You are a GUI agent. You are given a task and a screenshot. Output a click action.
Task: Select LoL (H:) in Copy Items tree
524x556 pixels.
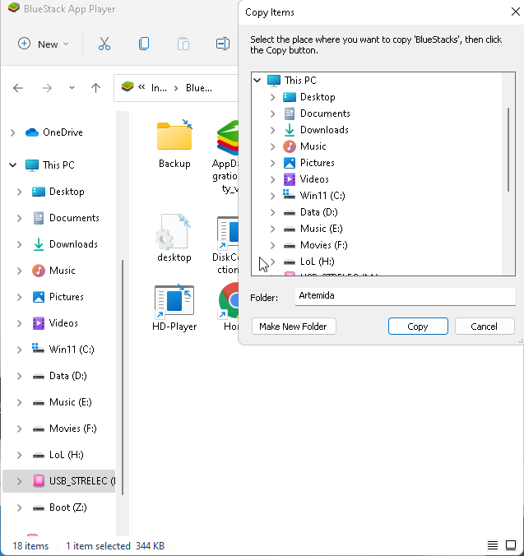coord(308,262)
